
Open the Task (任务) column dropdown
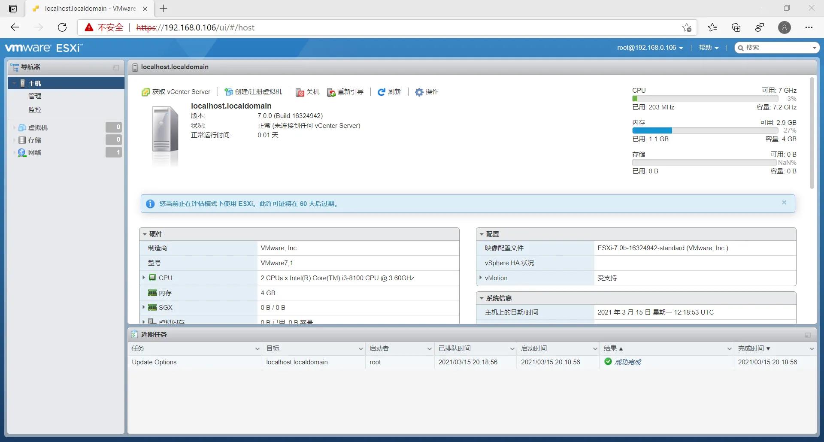click(x=257, y=349)
